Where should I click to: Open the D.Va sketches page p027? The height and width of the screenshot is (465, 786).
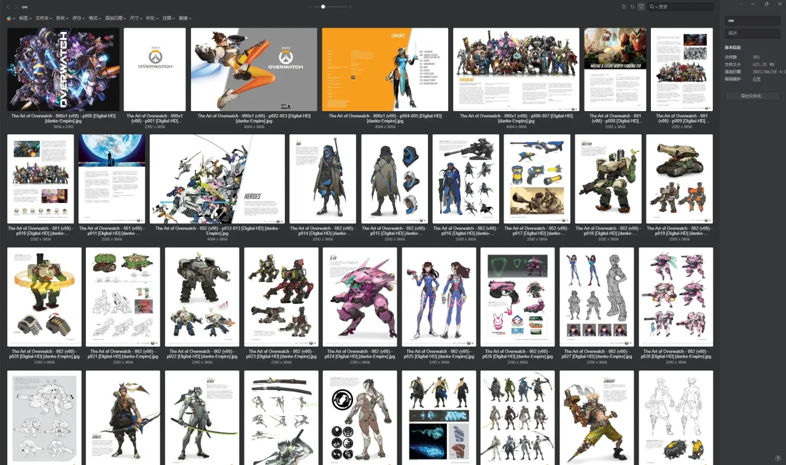[597, 297]
